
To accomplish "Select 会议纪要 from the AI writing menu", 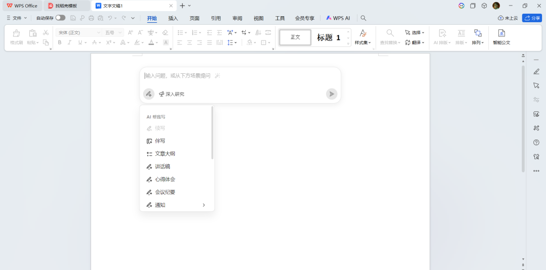I will click(x=165, y=192).
